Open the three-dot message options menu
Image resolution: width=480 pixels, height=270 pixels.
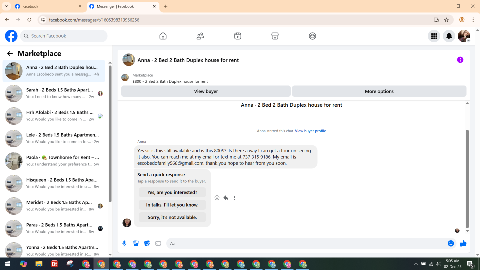tap(234, 198)
